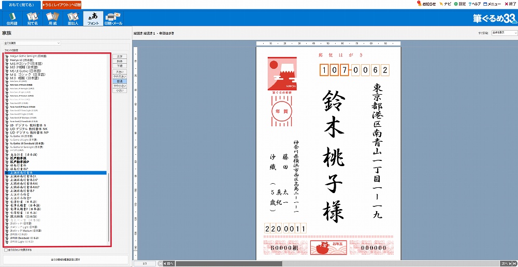The width and height of the screenshot is (518, 267).
Task: Select UD デジタル 教科書体 NP font
Action: (x=29, y=132)
